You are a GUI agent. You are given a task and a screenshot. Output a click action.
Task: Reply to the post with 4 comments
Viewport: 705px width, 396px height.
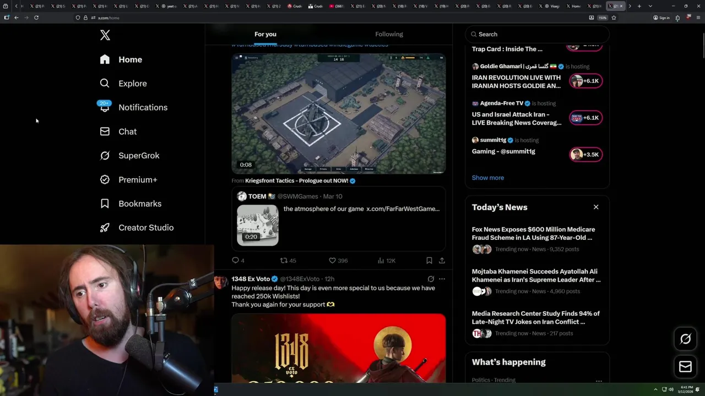(238, 261)
